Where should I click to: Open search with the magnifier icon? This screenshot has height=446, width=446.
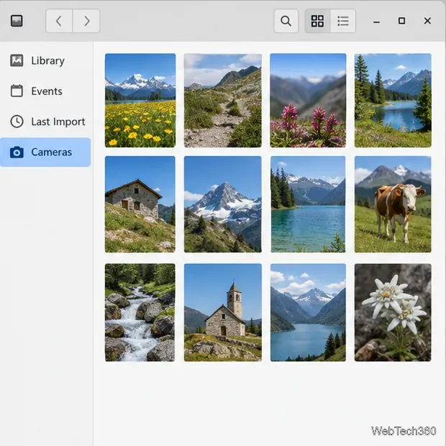point(286,21)
